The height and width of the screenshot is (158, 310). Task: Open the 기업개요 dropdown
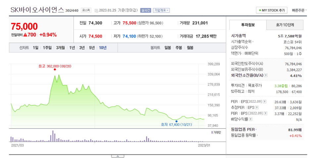161,10
